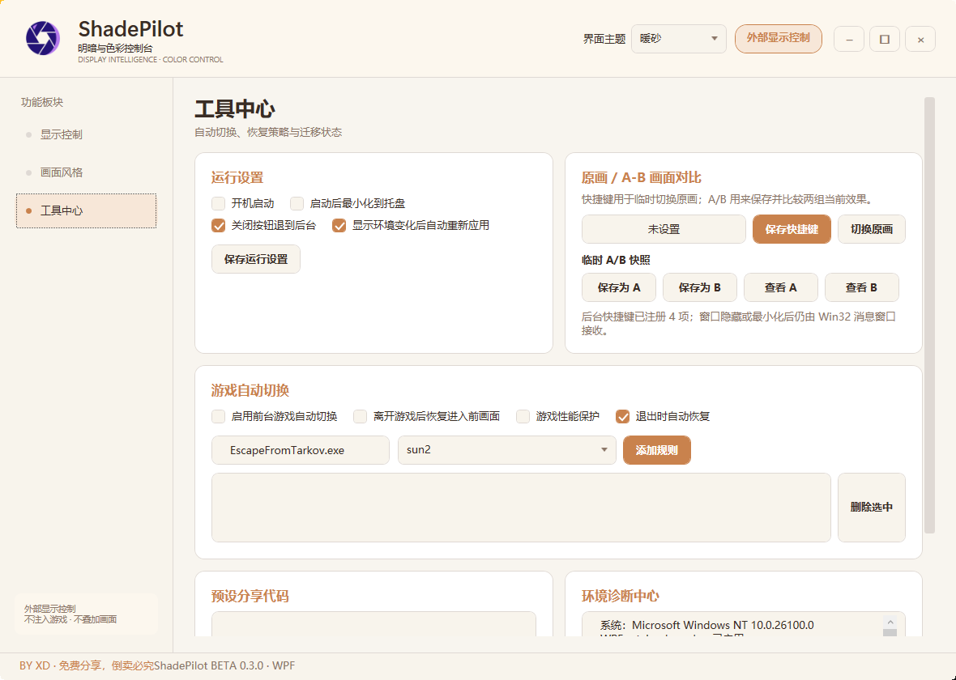Select 工具中心 in the sidebar
The height and width of the screenshot is (680, 956).
tap(86, 210)
